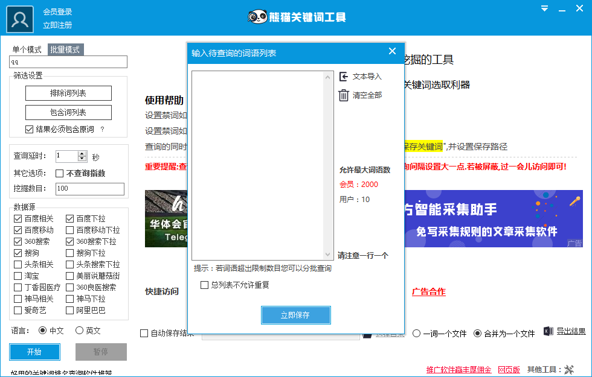Click 文本导入 label in dialog
The image size is (592, 377).
367,77
